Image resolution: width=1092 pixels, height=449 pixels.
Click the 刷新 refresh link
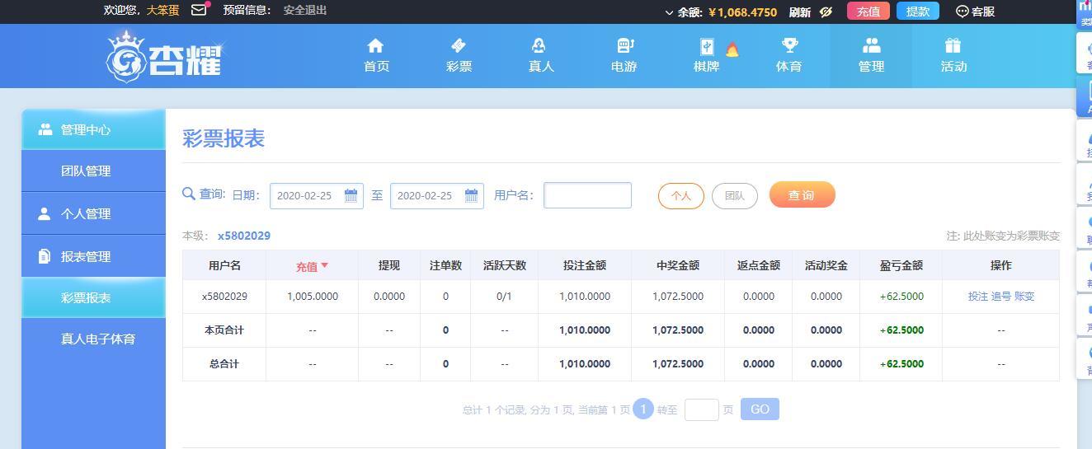800,12
